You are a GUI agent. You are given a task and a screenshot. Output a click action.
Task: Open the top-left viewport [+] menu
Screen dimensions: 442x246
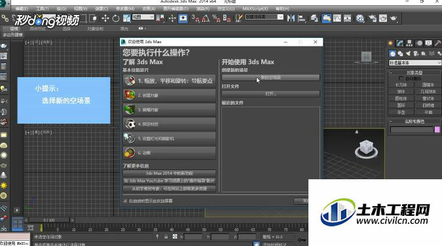coord(28,43)
